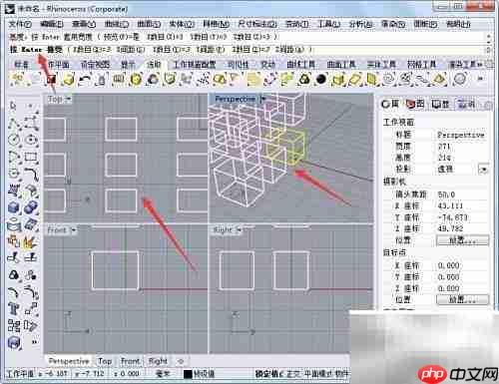Toggle 锁定格点 grid snap in status bar
This screenshot has height=384, width=499.
pyautogui.click(x=269, y=374)
